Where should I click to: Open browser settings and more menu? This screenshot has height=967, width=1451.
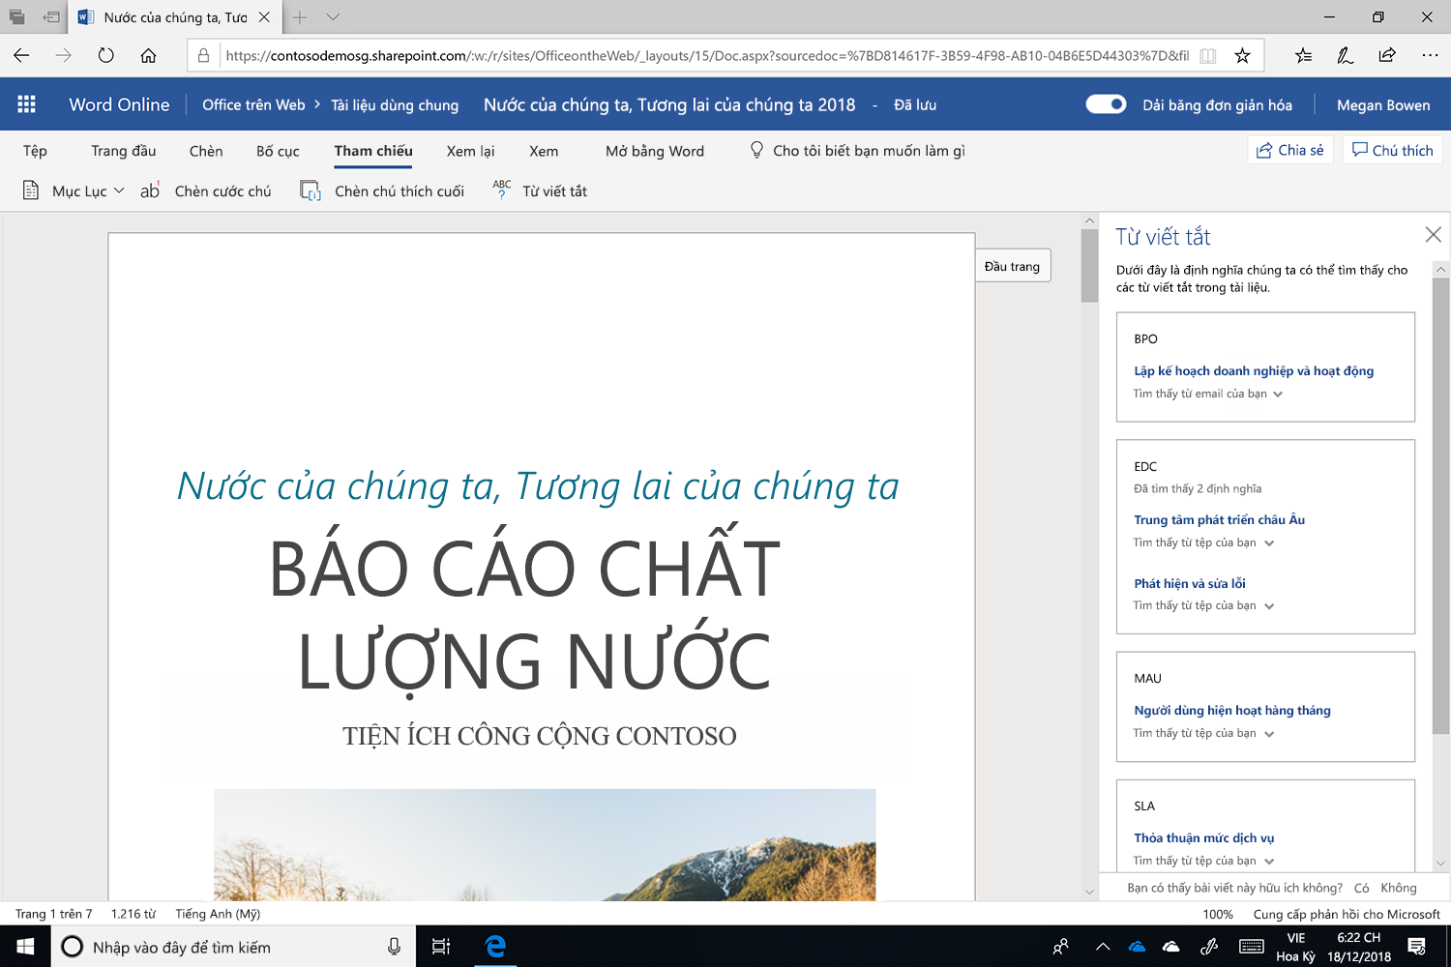coord(1430,56)
